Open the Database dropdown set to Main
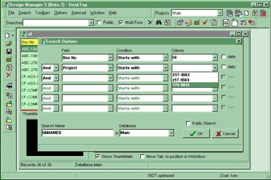 tap(171, 133)
